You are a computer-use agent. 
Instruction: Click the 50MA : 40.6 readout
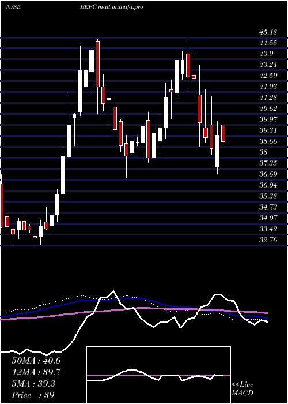pyautogui.click(x=36, y=361)
